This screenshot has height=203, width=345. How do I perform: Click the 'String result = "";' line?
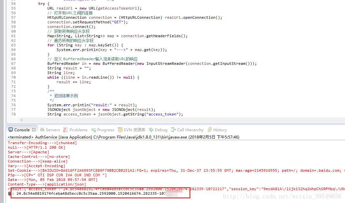pyautogui.click(x=69, y=68)
